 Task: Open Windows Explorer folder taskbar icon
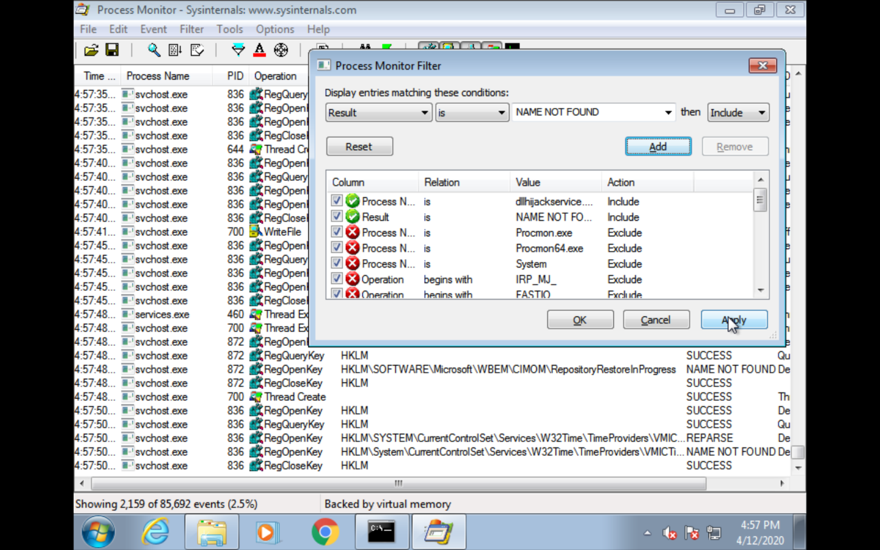pos(212,532)
